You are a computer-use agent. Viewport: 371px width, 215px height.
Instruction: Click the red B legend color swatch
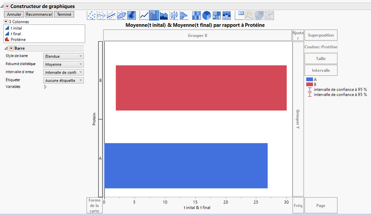click(x=309, y=84)
